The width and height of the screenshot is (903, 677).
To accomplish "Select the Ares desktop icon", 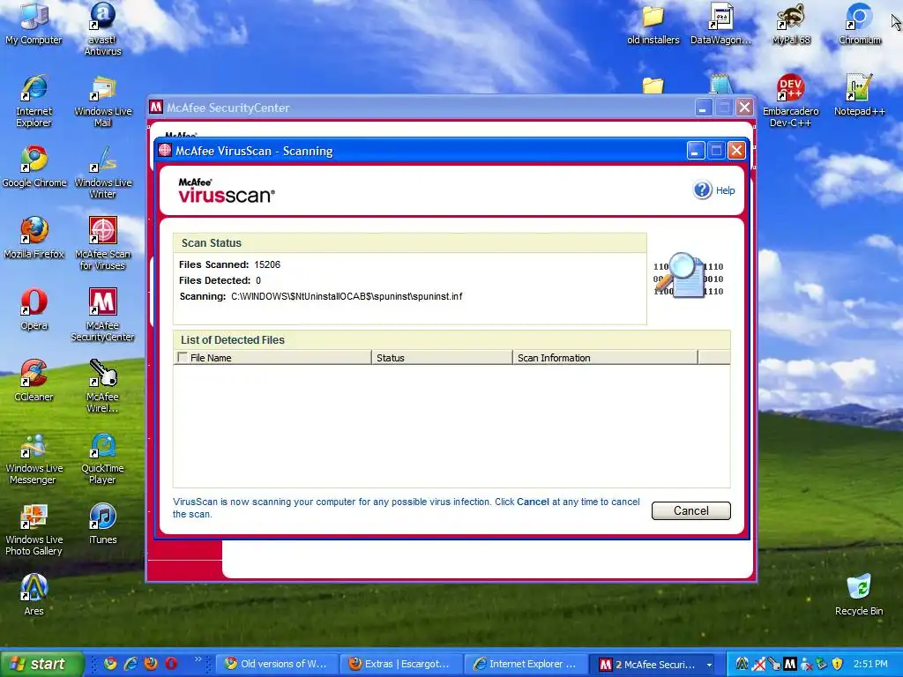I will [34, 595].
